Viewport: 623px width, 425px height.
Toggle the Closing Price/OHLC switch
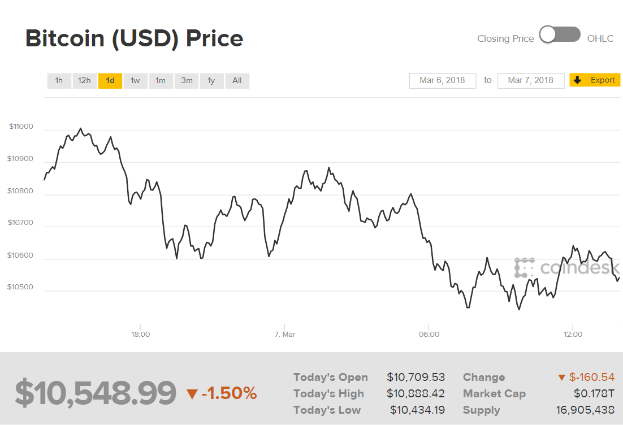point(560,35)
